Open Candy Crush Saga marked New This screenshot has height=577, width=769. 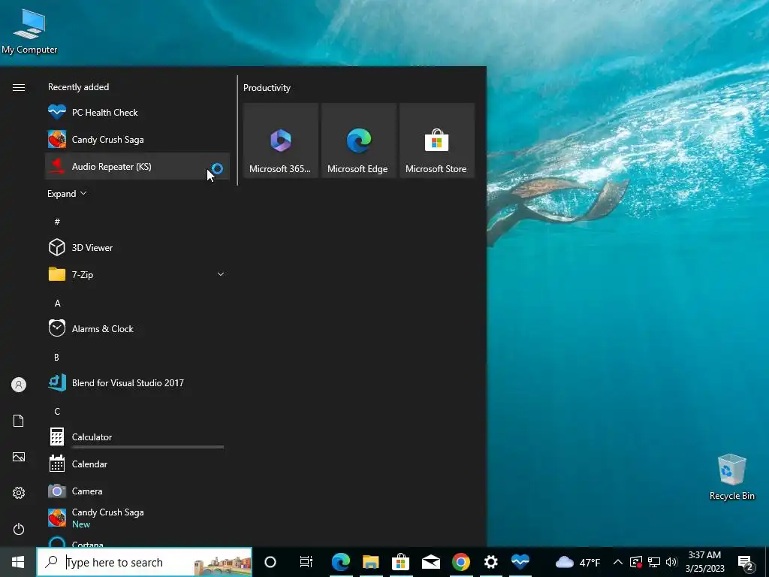pyautogui.click(x=137, y=518)
